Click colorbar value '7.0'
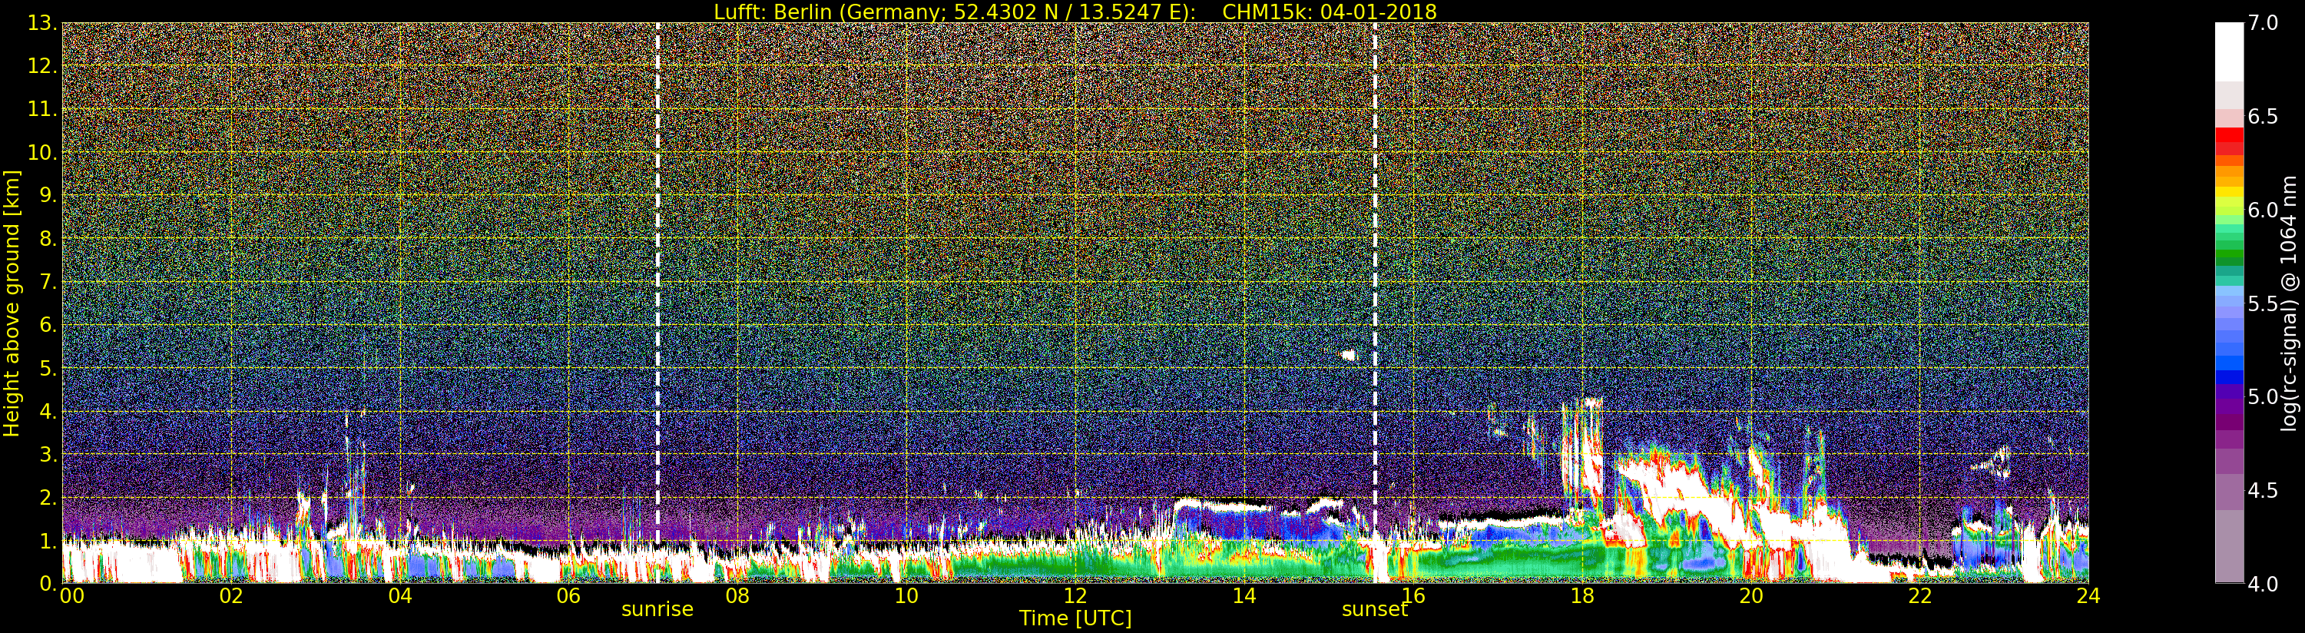This screenshot has width=2305, height=633. [2263, 23]
